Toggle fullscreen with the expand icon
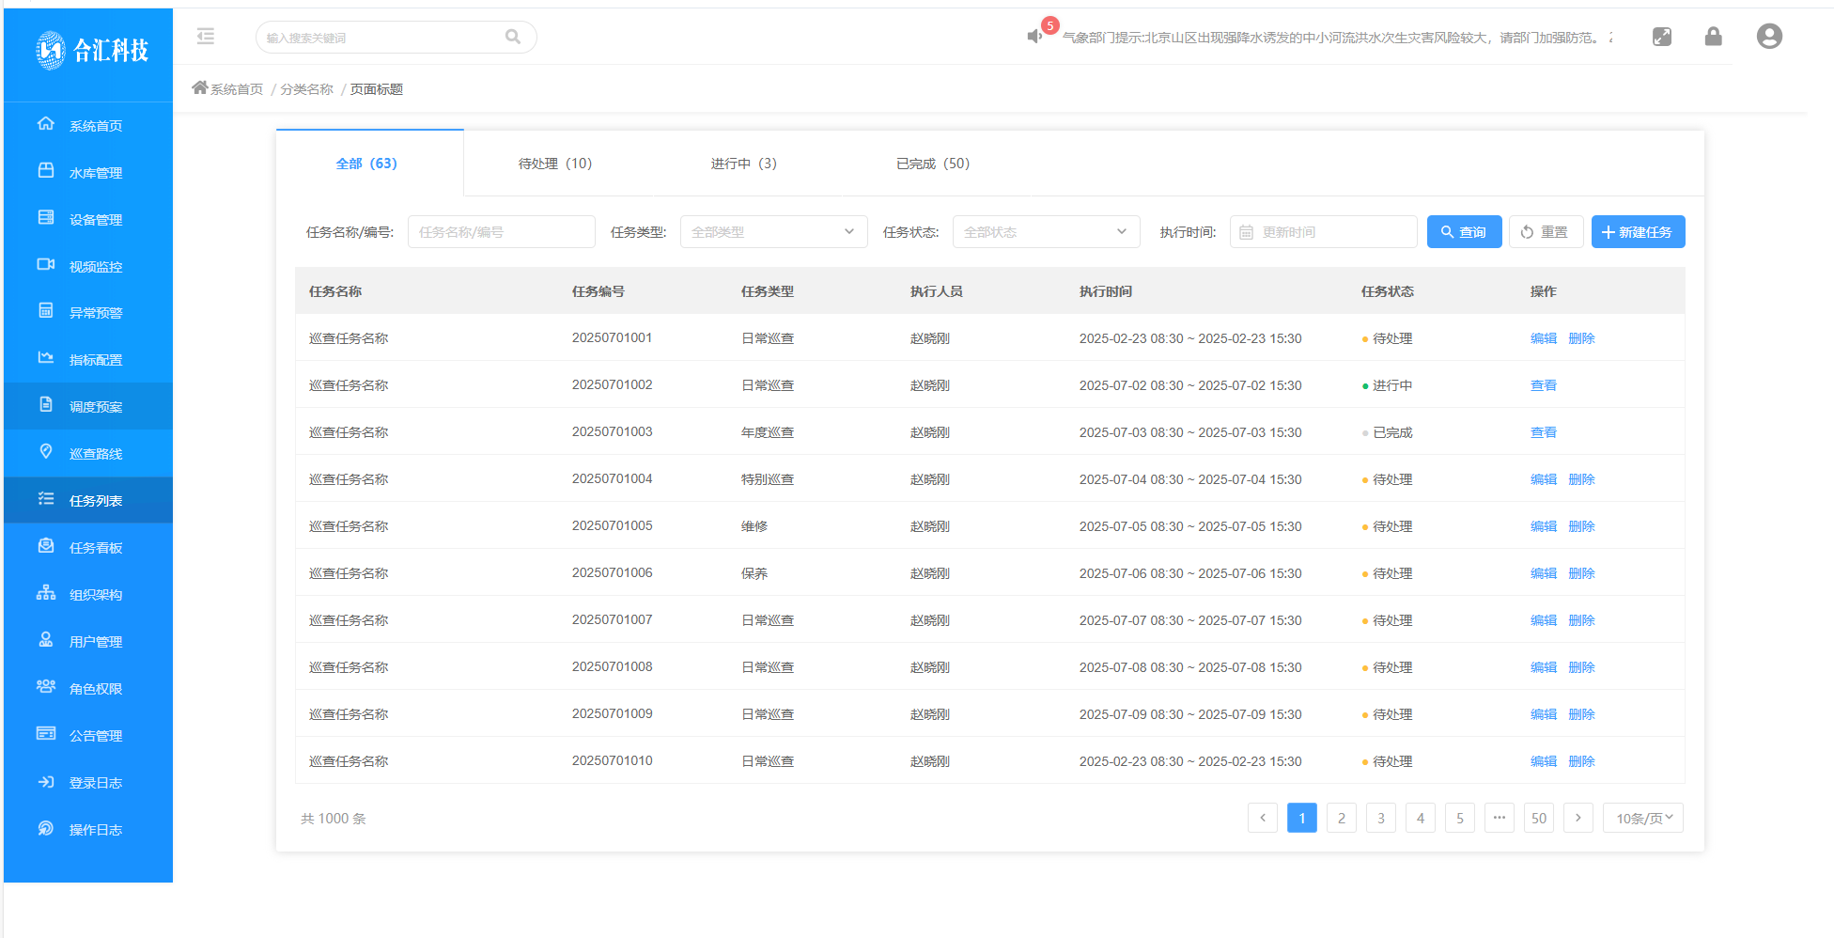Screen dimensions: 1834x938 click(x=1661, y=37)
